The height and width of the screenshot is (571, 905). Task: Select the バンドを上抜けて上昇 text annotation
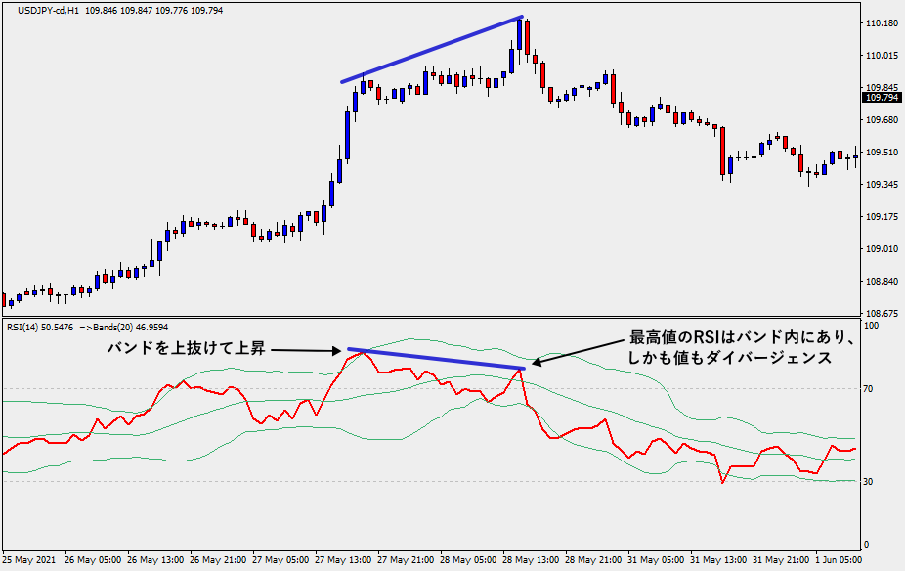[186, 349]
